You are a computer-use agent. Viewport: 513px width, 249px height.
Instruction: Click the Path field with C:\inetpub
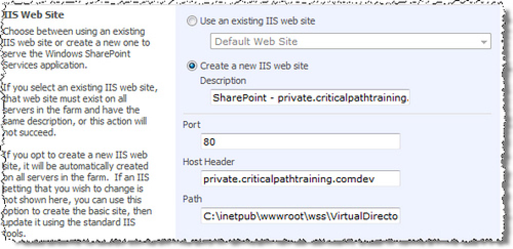(x=300, y=216)
